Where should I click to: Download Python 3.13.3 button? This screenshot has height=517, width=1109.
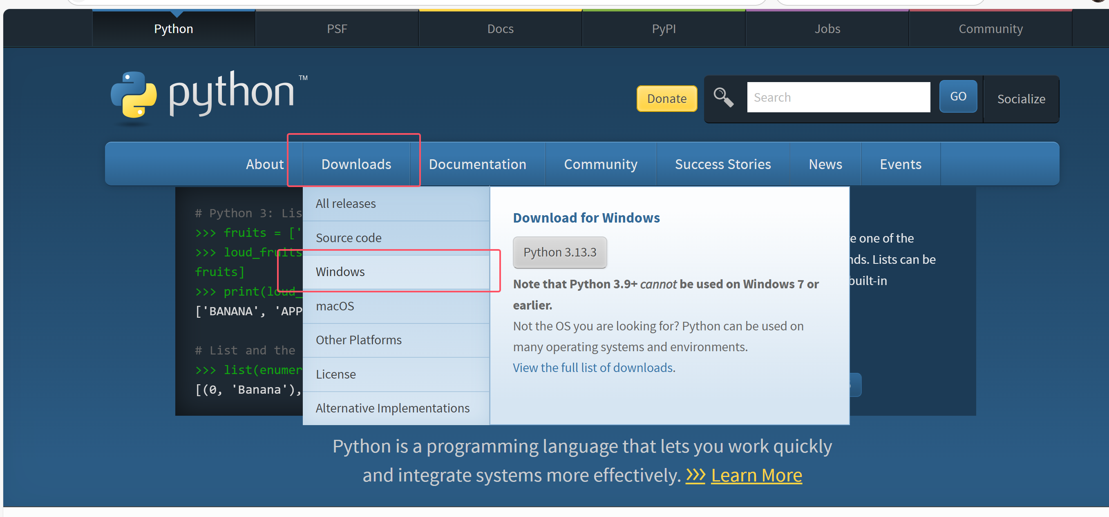(x=559, y=252)
